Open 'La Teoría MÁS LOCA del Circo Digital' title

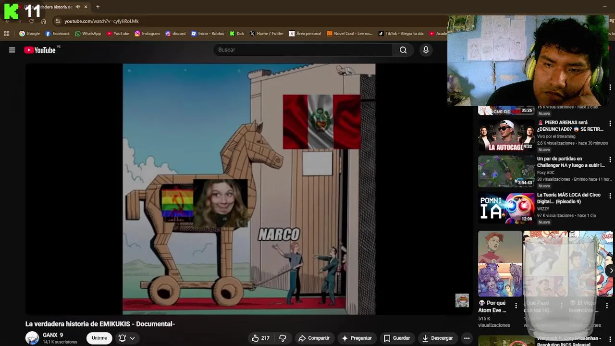point(569,198)
